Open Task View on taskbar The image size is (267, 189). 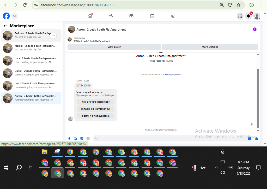point(31,168)
